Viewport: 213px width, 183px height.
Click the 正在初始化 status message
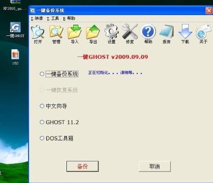(x=115, y=73)
